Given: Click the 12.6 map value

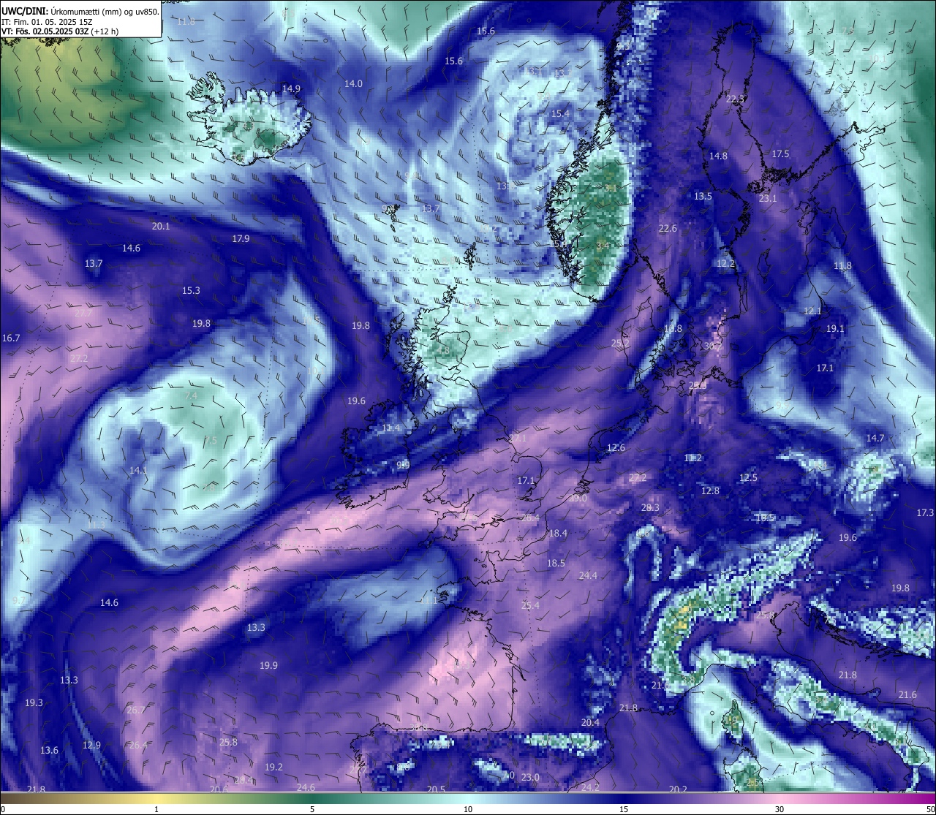Looking at the screenshot, I should pos(616,448).
